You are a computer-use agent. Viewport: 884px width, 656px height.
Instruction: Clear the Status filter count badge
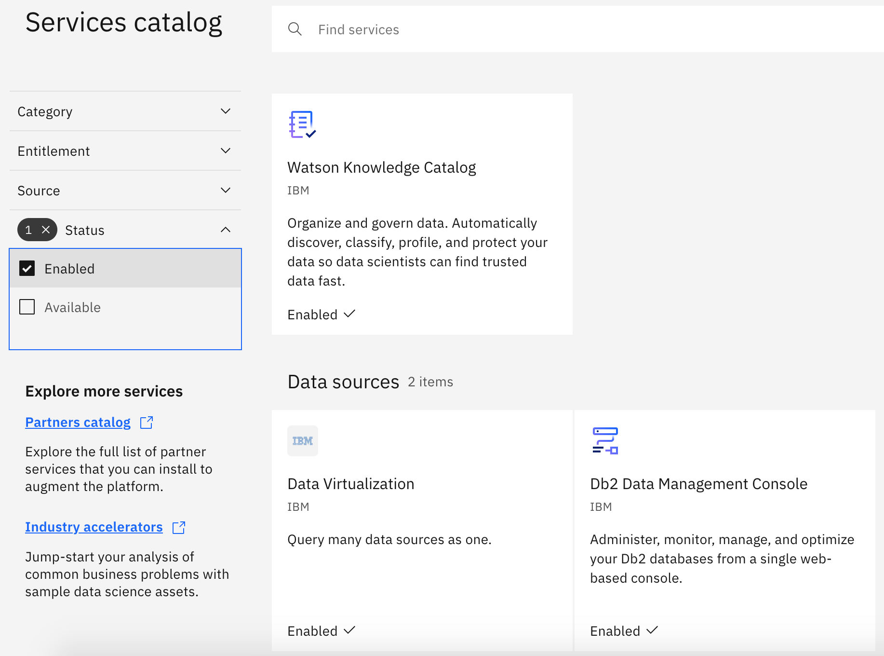[45, 230]
